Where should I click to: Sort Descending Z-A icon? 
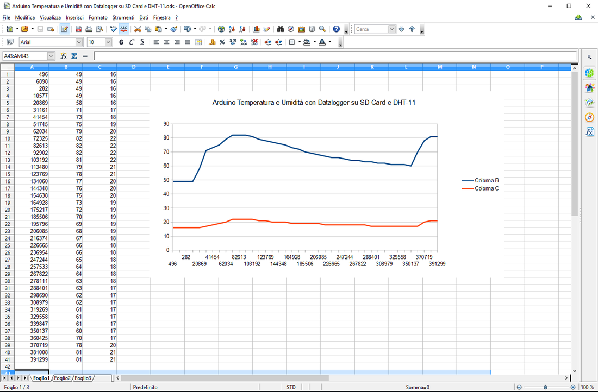pyautogui.click(x=242, y=29)
